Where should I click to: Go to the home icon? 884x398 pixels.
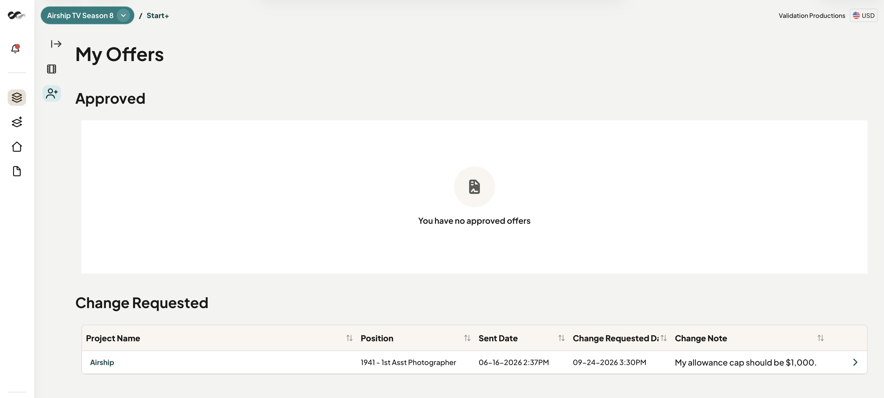click(17, 147)
